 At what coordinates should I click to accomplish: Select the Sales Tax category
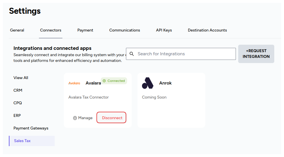coord(32,141)
